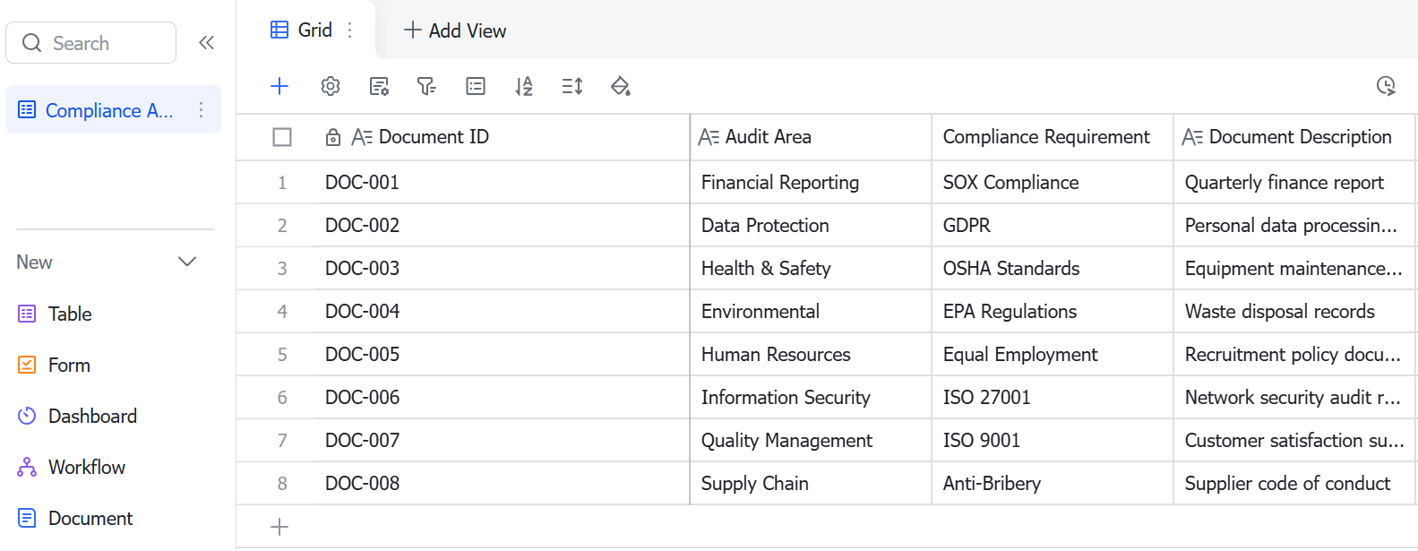The image size is (1418, 551).
Task: Click the GDPR cell
Action: pos(1053,226)
